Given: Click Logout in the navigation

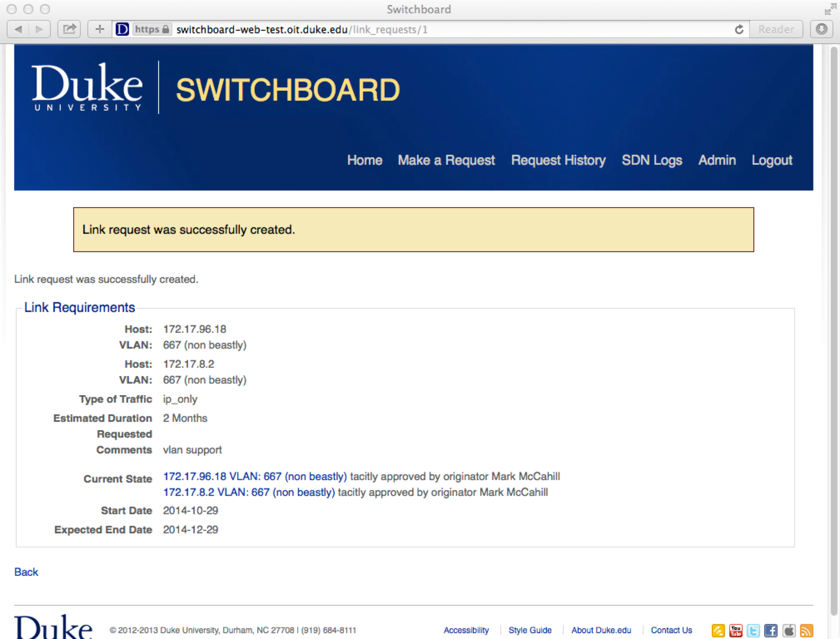Looking at the screenshot, I should pyautogui.click(x=772, y=160).
